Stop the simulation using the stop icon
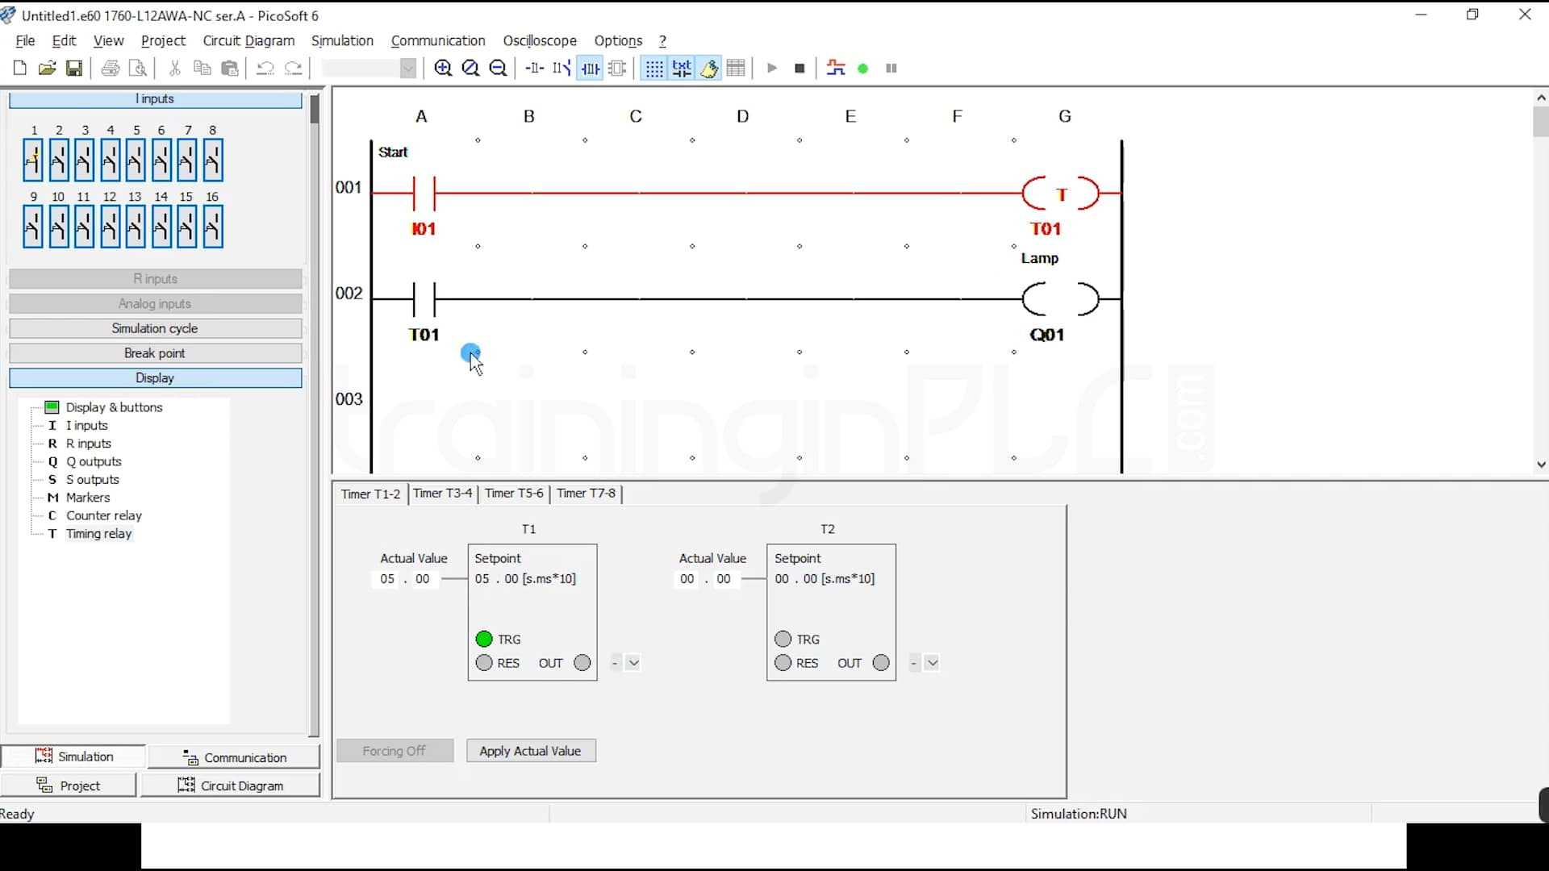This screenshot has width=1549, height=871. tap(800, 69)
